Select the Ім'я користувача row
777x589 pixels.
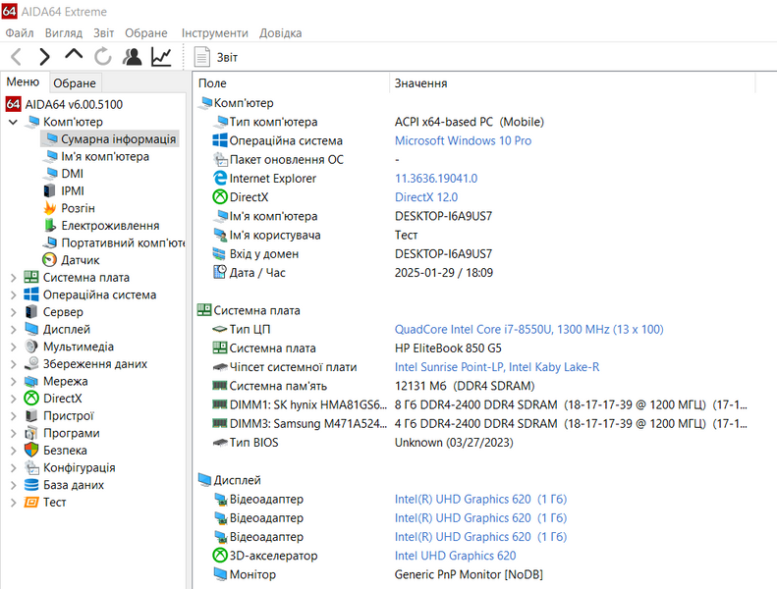click(475, 235)
